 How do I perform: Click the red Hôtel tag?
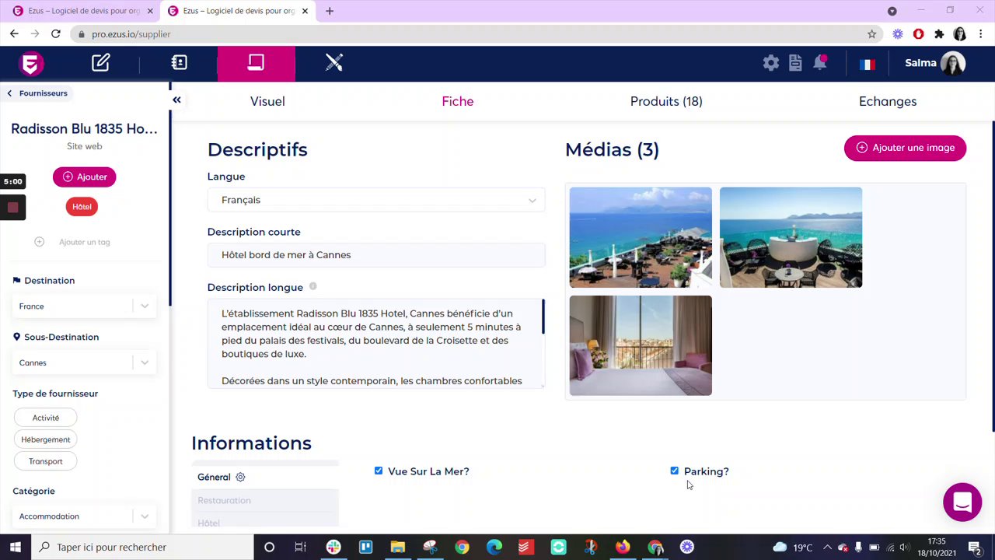82,207
